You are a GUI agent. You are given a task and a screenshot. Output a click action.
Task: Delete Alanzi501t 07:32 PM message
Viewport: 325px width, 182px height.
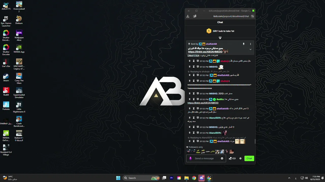coord(189,118)
